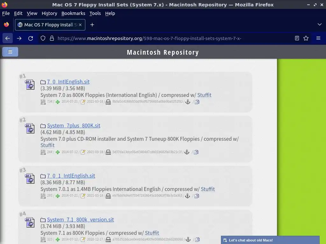The image size is (326, 244).
Task: Click SHA1 icon for 7_0_1_IntlEnglish.sit
Action: [x=108, y=196]
